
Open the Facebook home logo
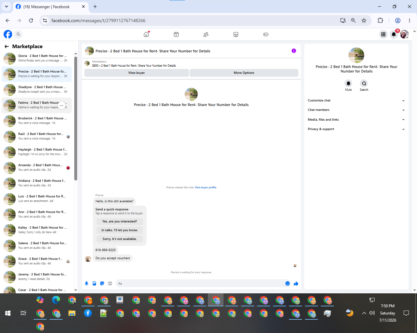(8, 34)
